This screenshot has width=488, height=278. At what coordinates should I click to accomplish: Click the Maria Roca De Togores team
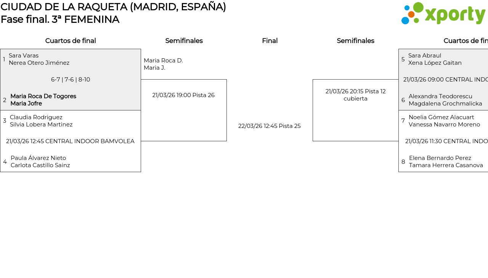(43, 100)
